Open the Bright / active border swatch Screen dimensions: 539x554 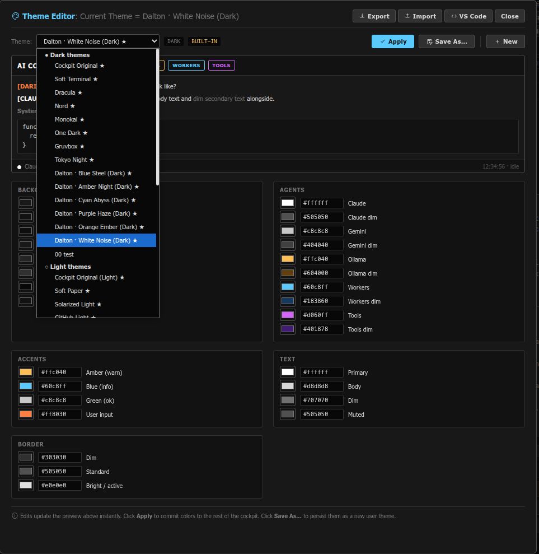pos(26,485)
